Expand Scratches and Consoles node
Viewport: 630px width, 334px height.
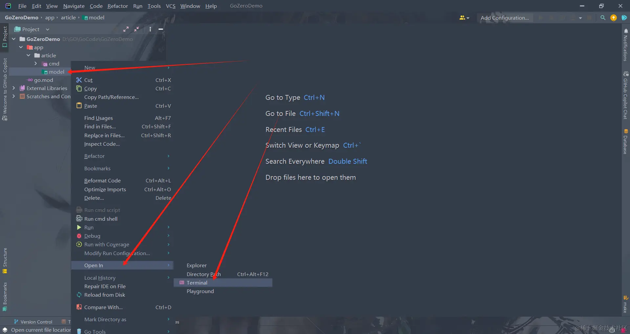pos(14,96)
